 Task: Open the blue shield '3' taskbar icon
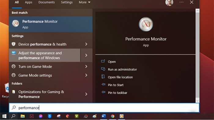coord(50,116)
